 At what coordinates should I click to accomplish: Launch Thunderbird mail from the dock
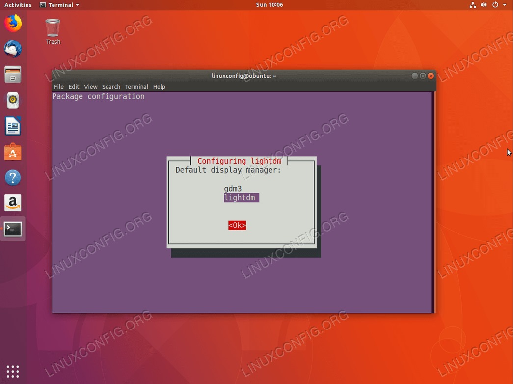[x=13, y=49]
